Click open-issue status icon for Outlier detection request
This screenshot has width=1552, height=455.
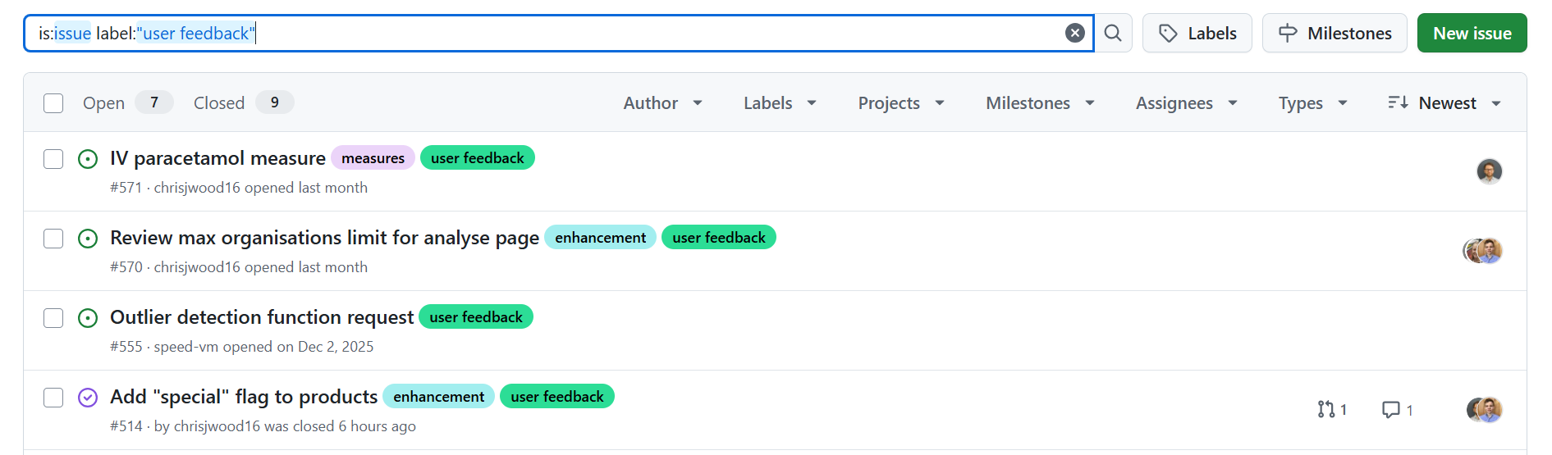click(88, 318)
